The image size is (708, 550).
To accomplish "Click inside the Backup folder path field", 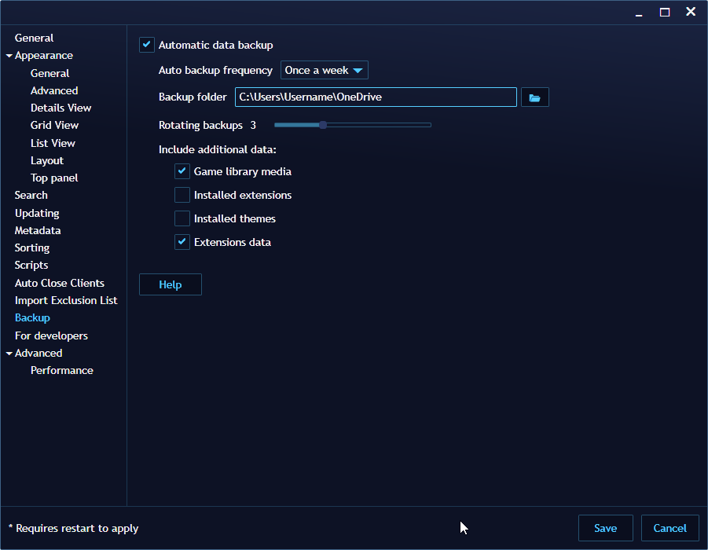I will tap(376, 97).
